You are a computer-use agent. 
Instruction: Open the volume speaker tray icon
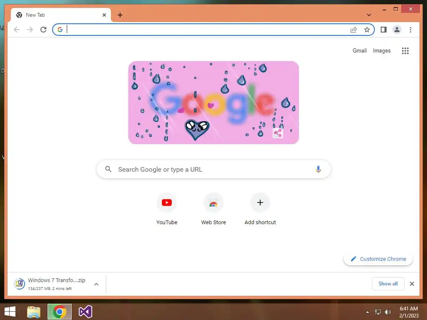(x=387, y=312)
